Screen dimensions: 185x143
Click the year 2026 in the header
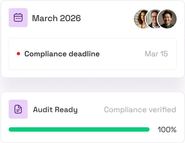(70, 18)
